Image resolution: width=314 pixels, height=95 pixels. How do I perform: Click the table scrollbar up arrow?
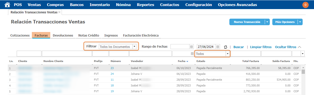point(303,68)
